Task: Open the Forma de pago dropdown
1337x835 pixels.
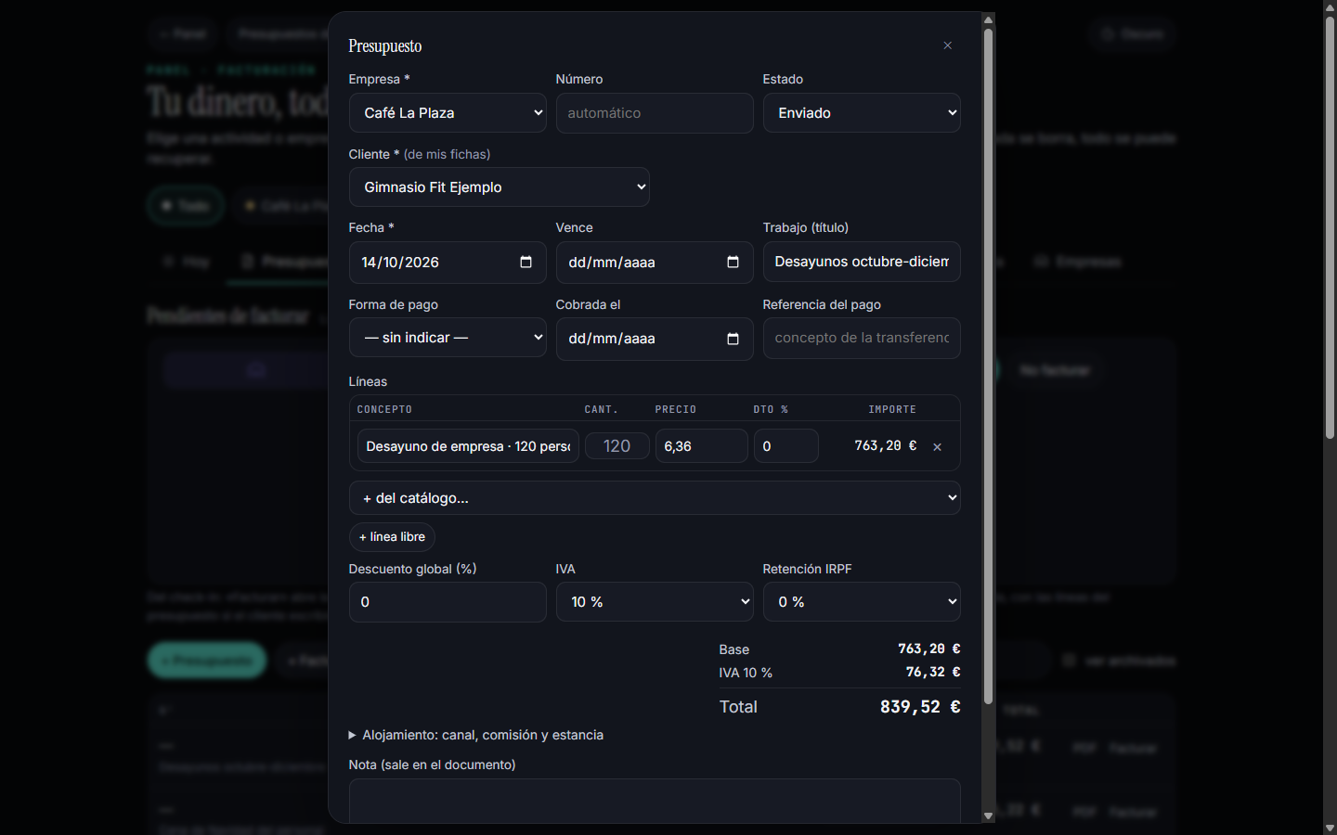Action: click(x=448, y=338)
